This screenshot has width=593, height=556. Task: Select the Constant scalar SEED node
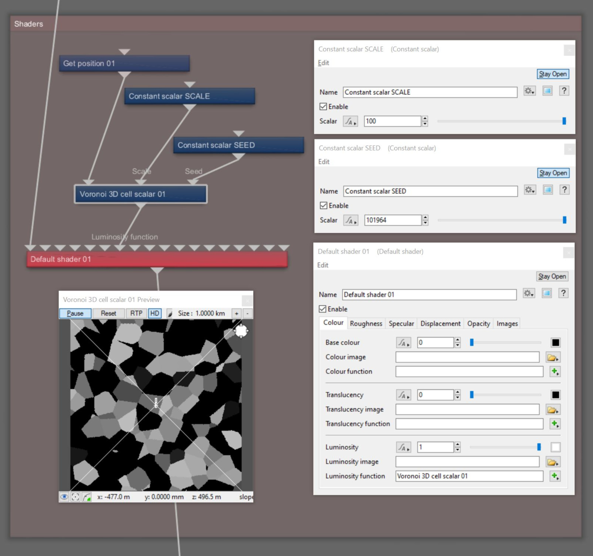pos(239,145)
